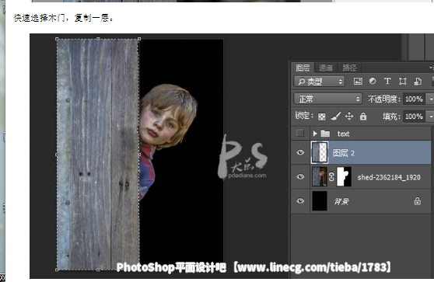Image resolution: width=434 pixels, height=282 pixels.
Task: Open the 正常 blend mode dropdown
Action: pyautogui.click(x=327, y=99)
